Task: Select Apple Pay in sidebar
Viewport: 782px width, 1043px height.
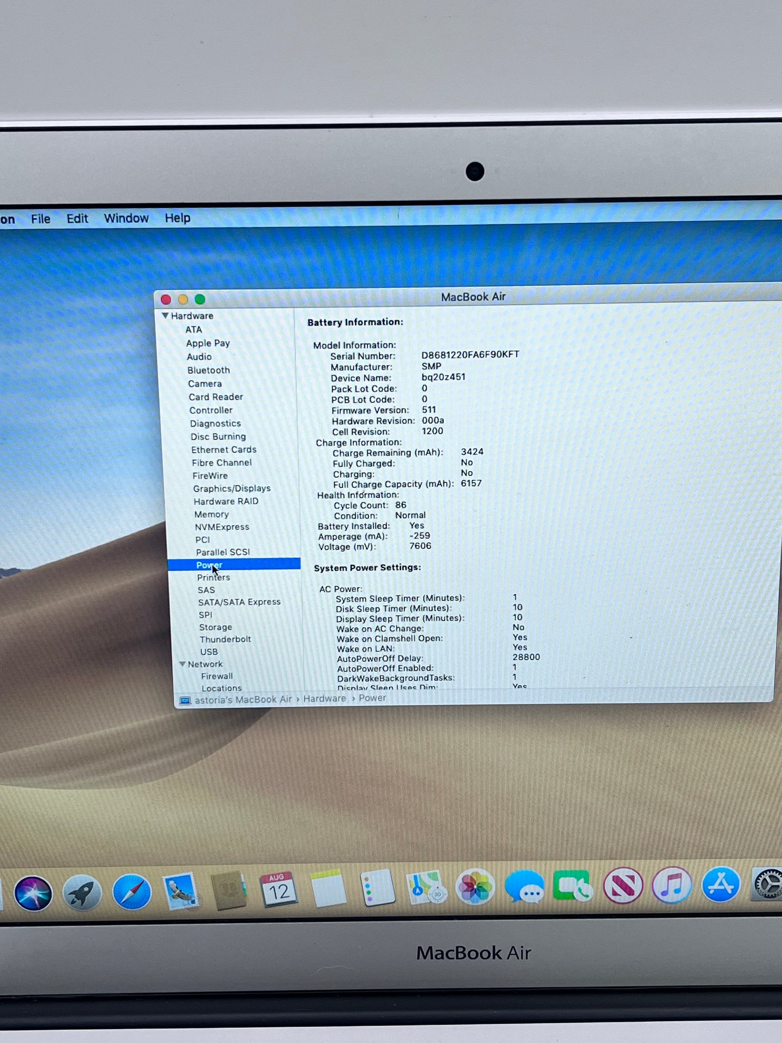Action: click(208, 343)
